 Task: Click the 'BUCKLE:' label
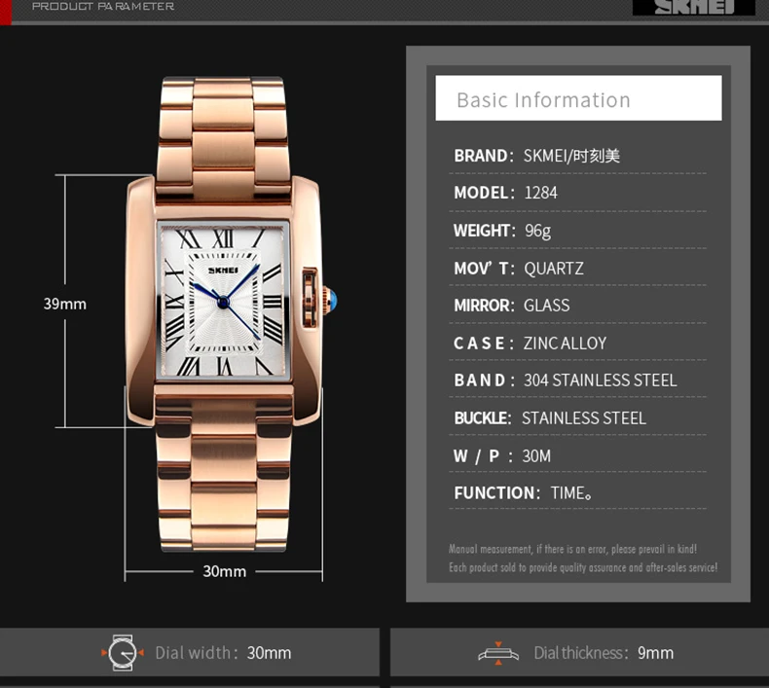coord(483,418)
